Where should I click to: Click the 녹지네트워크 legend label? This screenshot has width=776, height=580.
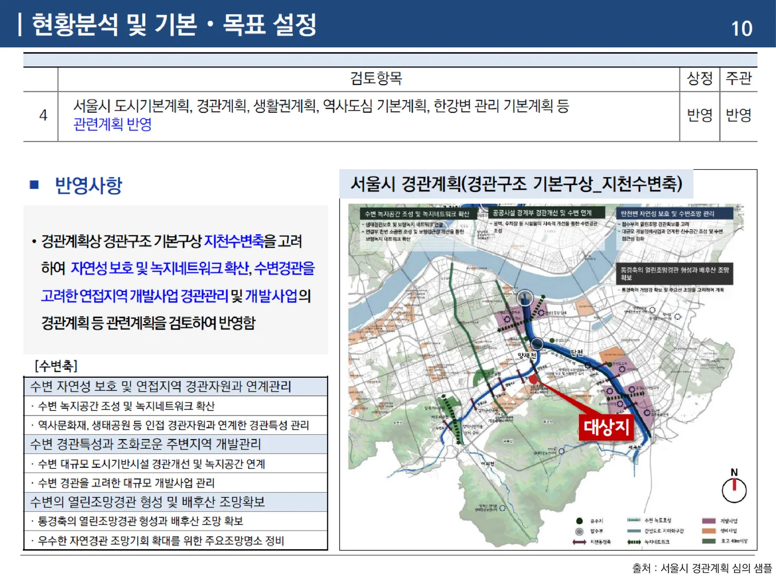pyautogui.click(x=657, y=542)
